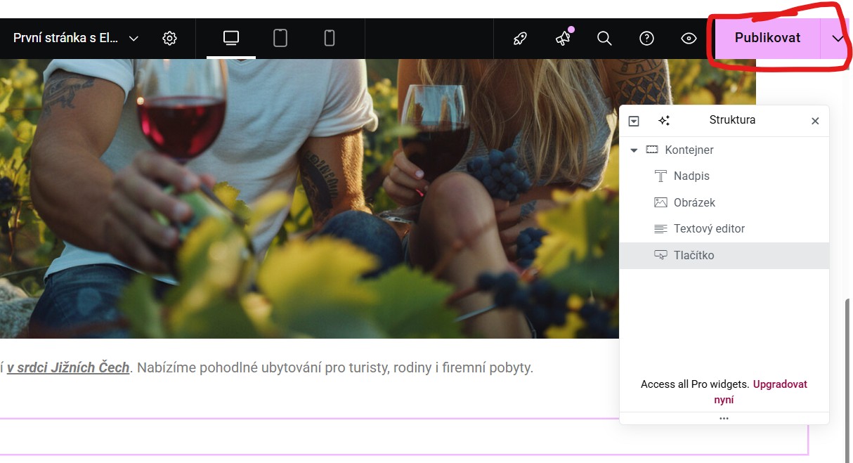Open the What's New megaphone icon
The height and width of the screenshot is (463, 853).
pos(563,39)
